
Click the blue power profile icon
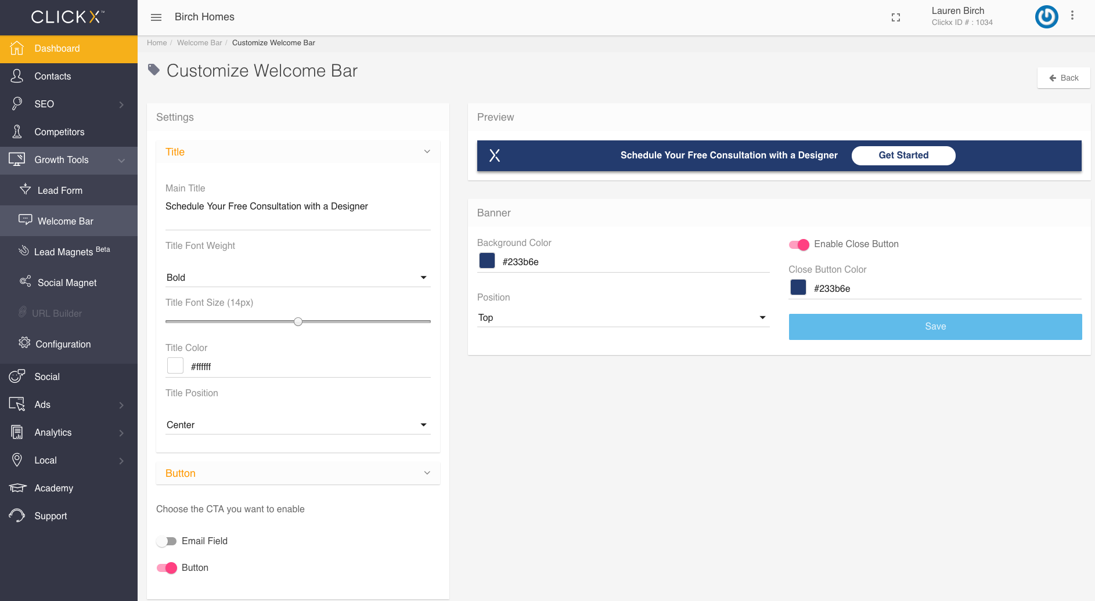(x=1047, y=17)
